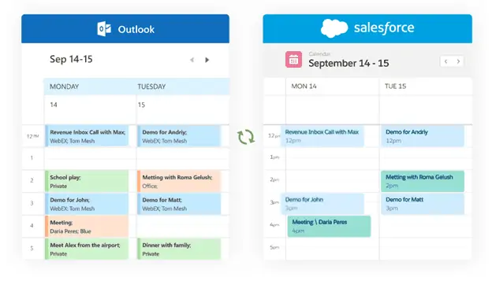Go to next days in Outlook calendar
This screenshot has width=492, height=299.
[x=207, y=60]
